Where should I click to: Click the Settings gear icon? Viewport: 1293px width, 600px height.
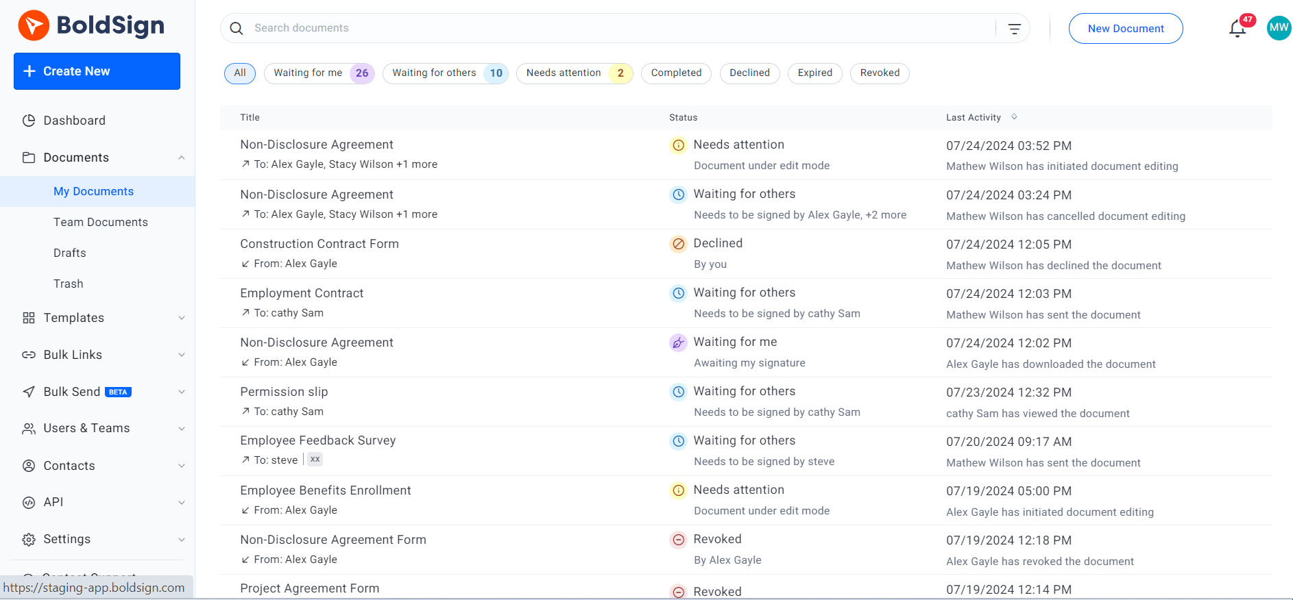tap(29, 539)
